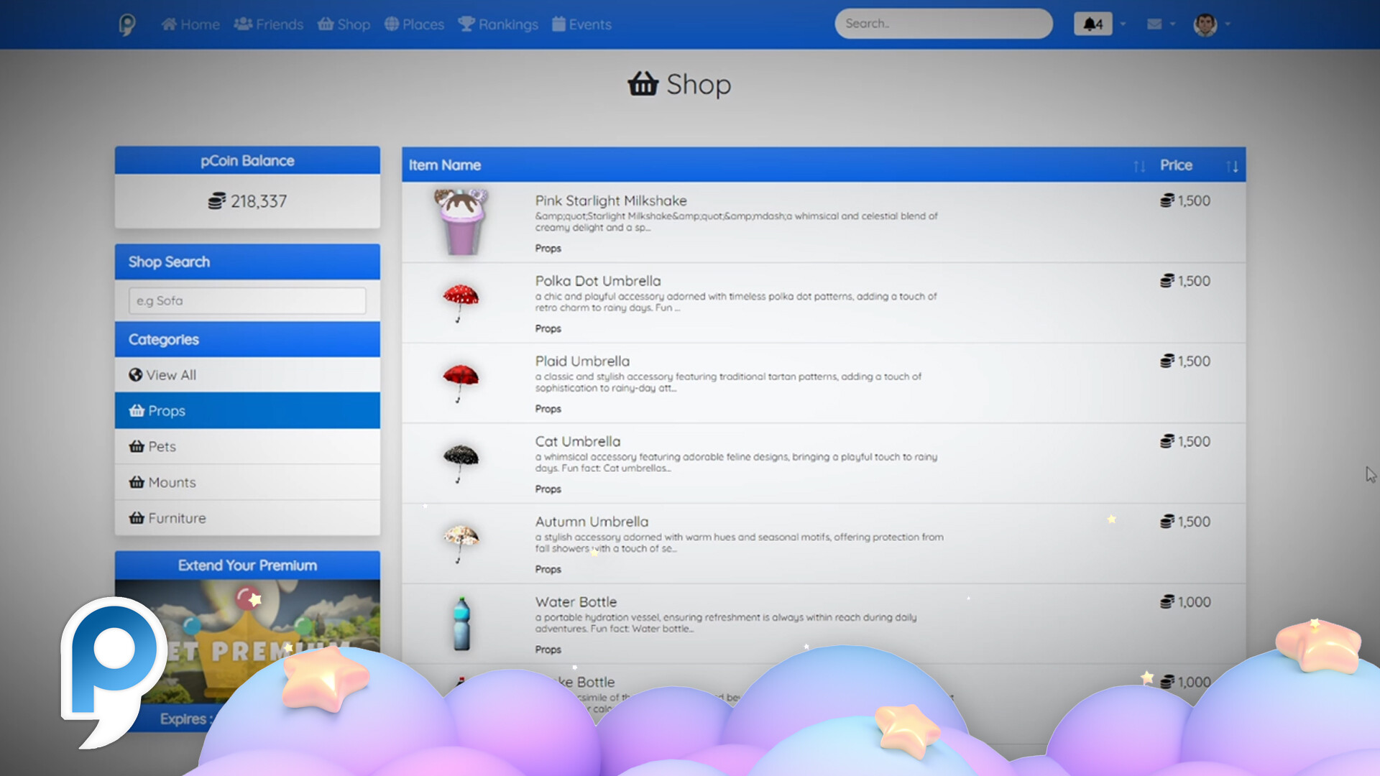Click the Friends people icon
The height and width of the screenshot is (776, 1380).
tap(242, 23)
